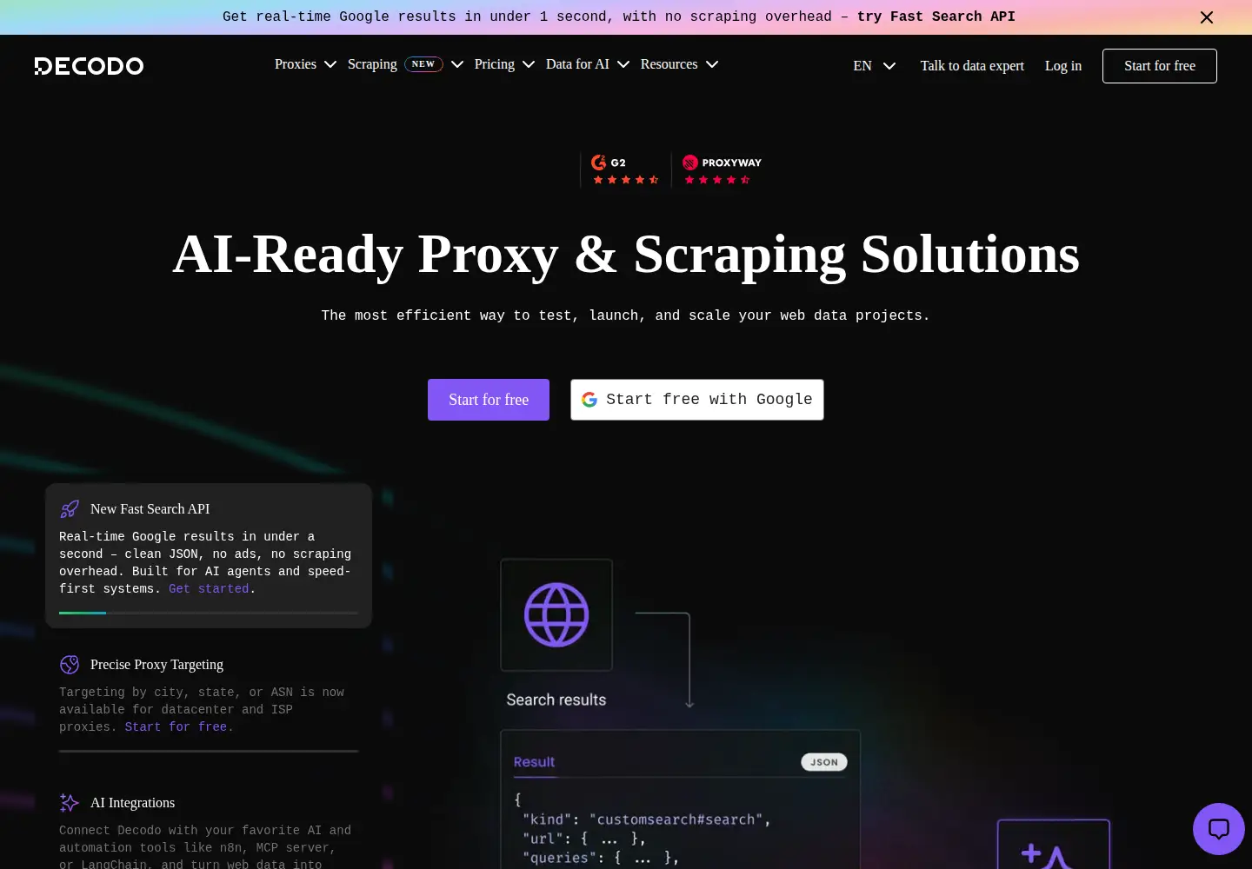
Task: Expand the Pricing menu
Action: 504,64
